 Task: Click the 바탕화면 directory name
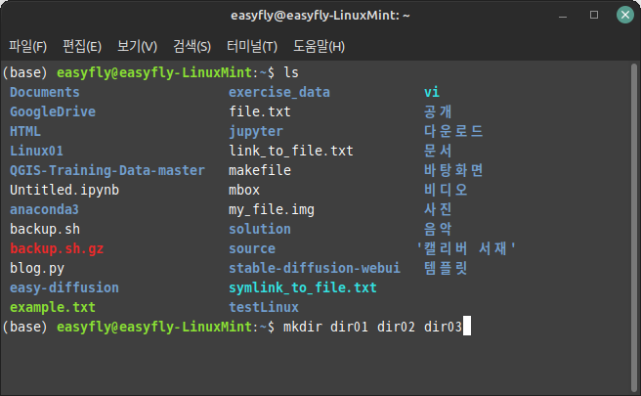453,170
